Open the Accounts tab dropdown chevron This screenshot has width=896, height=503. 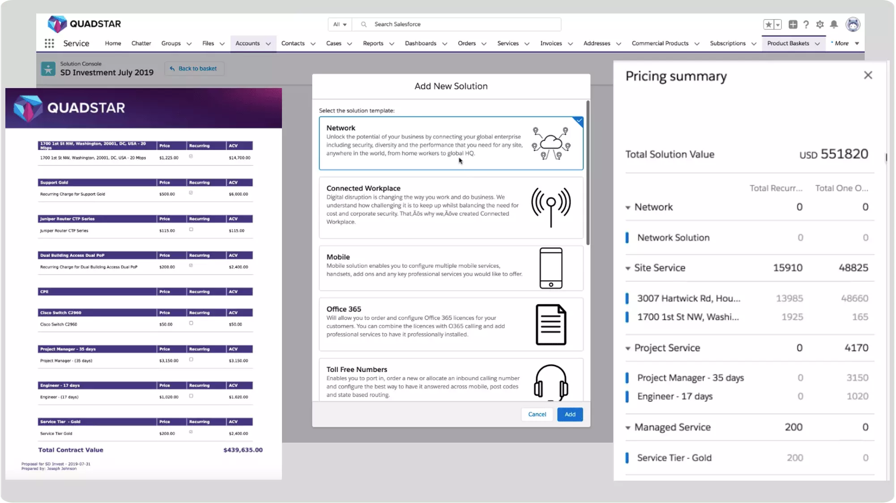268,44
